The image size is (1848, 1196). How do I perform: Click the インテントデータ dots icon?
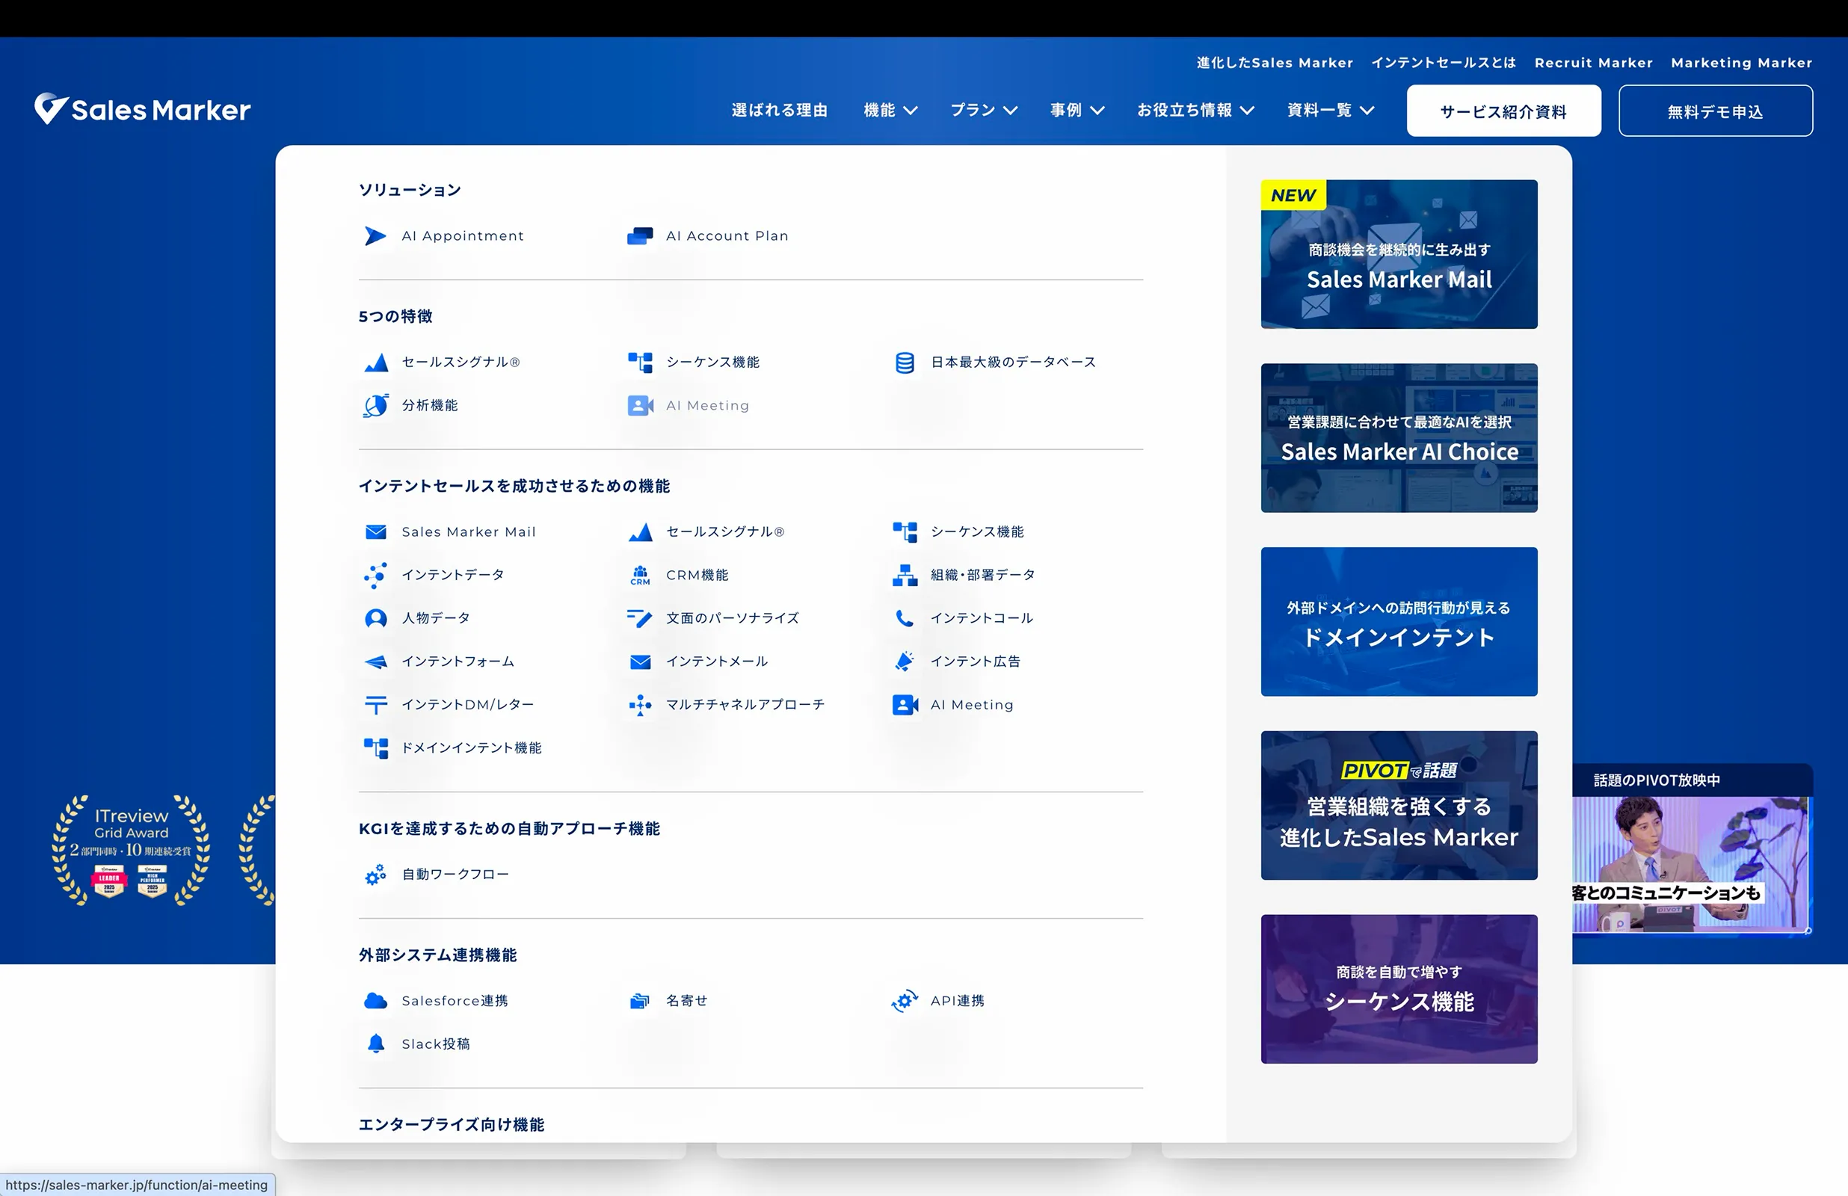pyautogui.click(x=376, y=576)
